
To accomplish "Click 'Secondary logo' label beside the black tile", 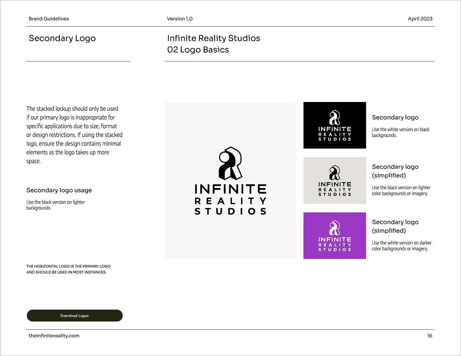I will tap(395, 117).
